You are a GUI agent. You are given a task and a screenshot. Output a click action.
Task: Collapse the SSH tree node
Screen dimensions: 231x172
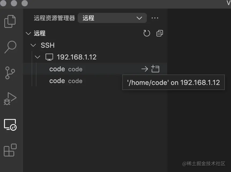pyautogui.click(x=33, y=45)
